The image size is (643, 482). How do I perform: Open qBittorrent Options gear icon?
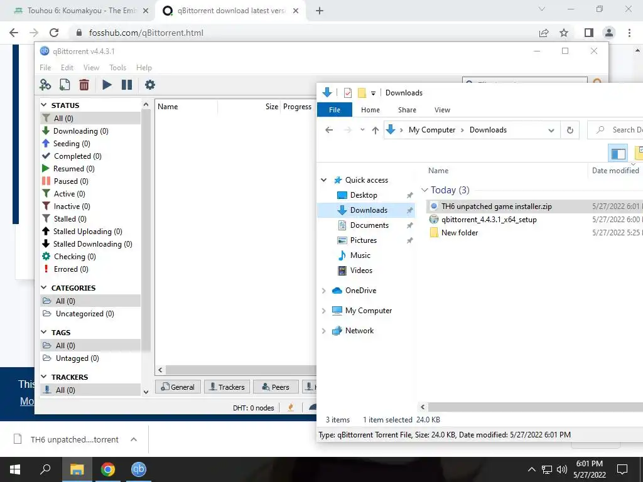pyautogui.click(x=150, y=85)
